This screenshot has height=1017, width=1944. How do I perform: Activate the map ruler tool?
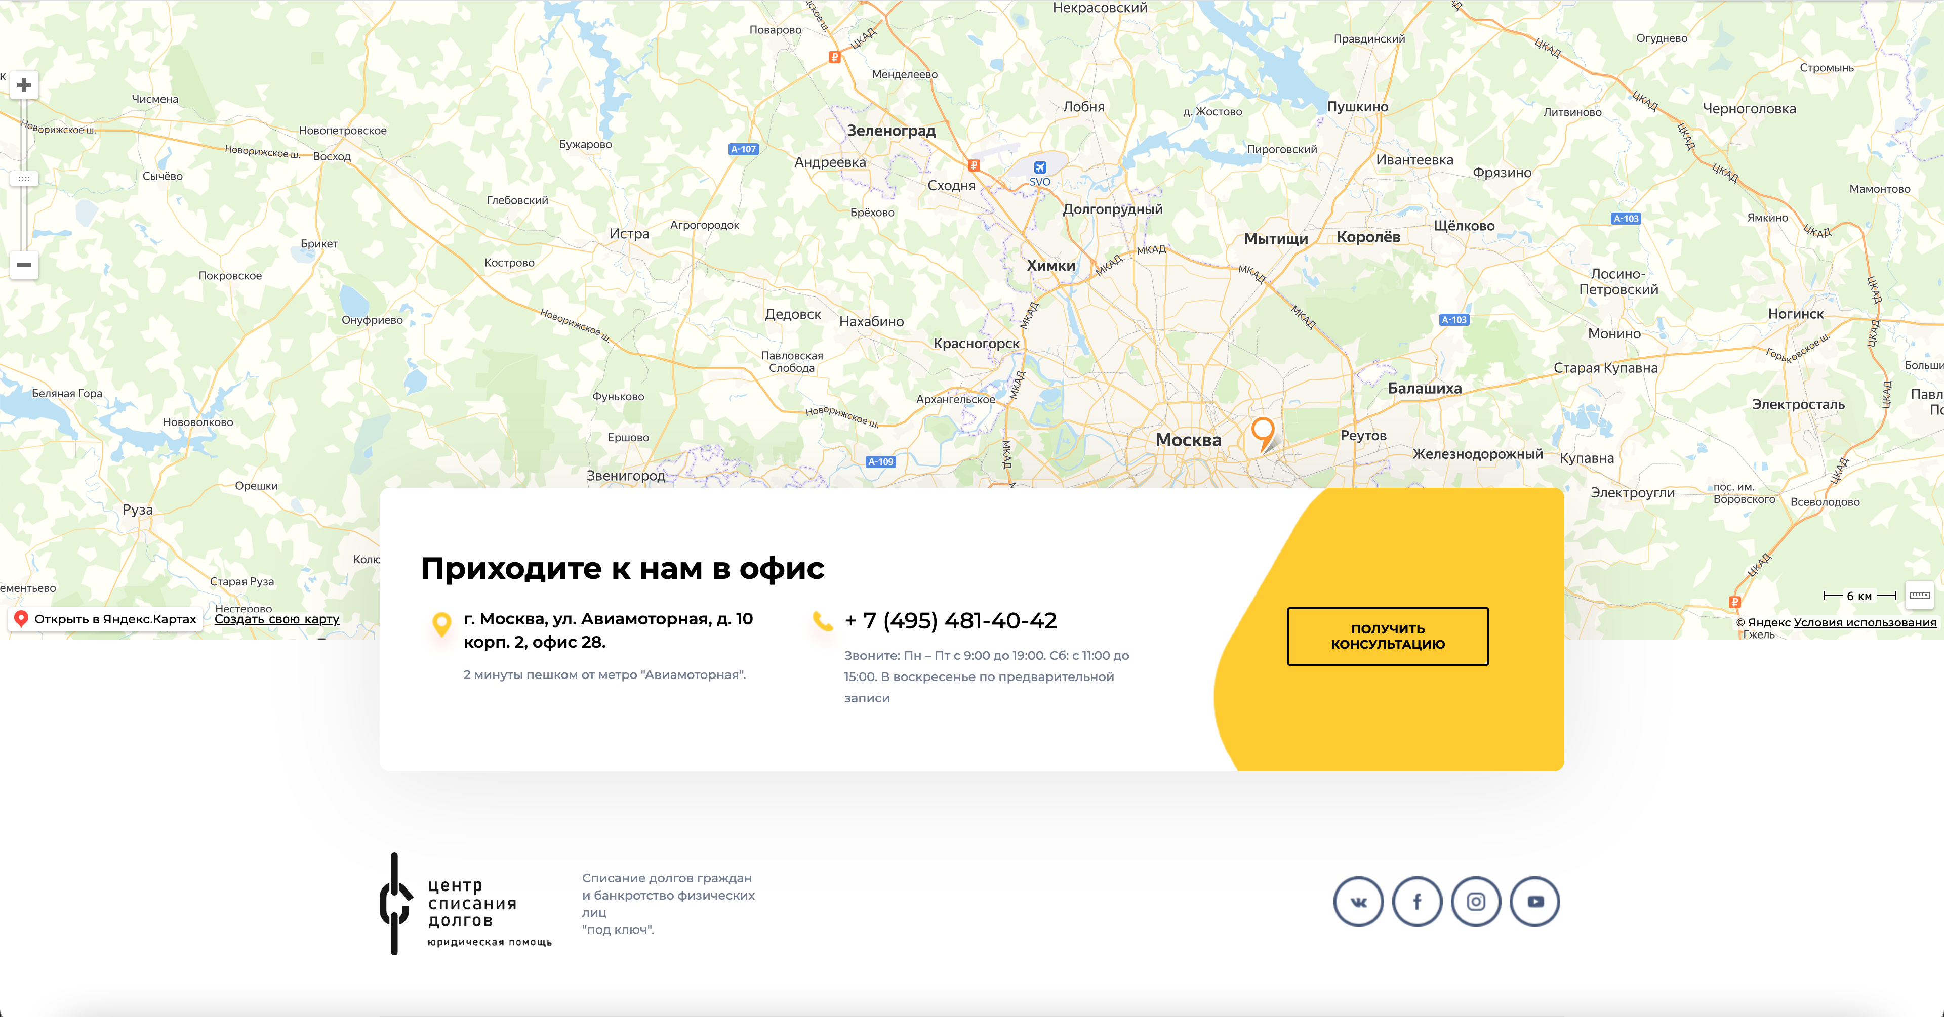coord(1919,595)
